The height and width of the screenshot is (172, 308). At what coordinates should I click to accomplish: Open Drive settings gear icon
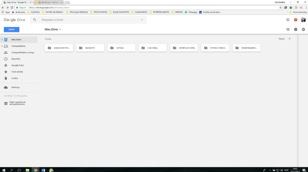(x=303, y=29)
